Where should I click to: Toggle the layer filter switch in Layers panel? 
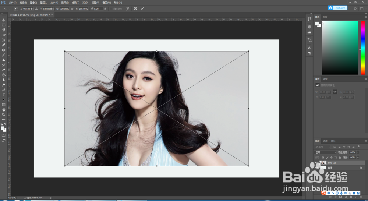click(358, 147)
